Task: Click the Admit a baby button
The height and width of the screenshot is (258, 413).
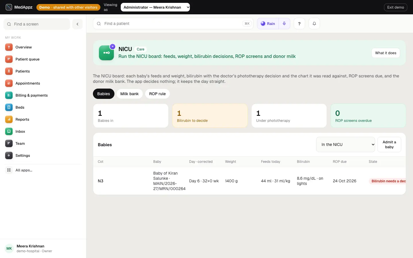Action: pos(389,144)
